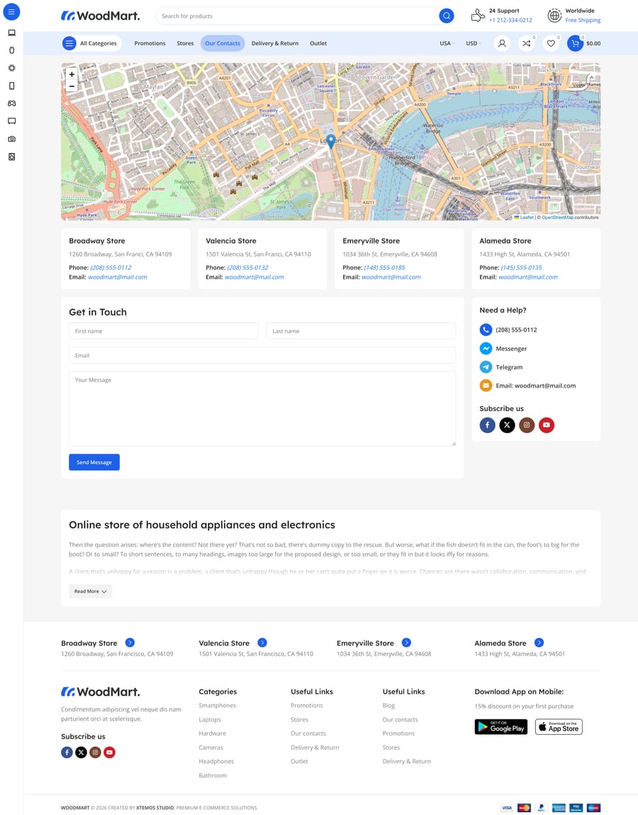Viewport: 638px width, 815px height.
Task: Open the shopping cart icon
Action: 575,43
